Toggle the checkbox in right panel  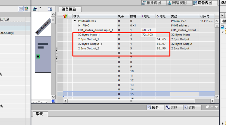point(222,27)
